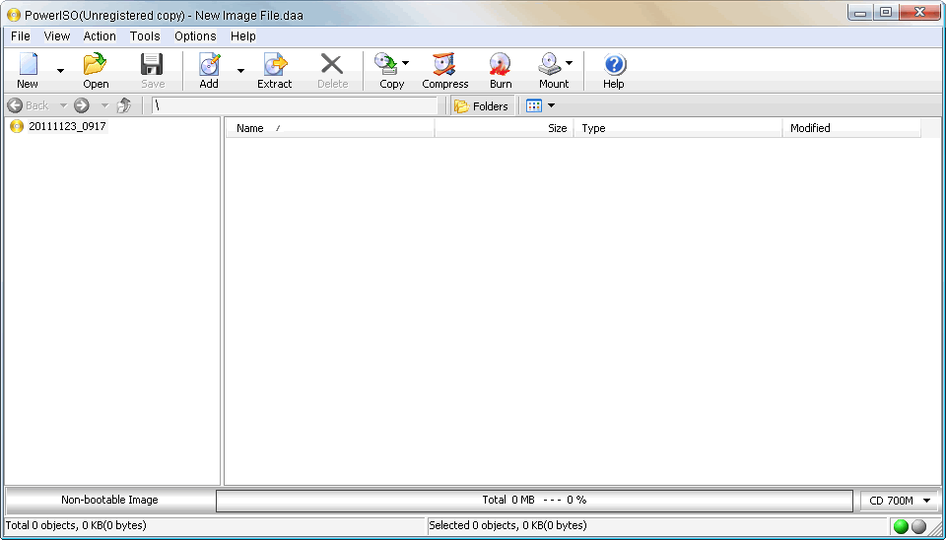Maximize the PowerISO window
Viewport: 946px width, 540px height.
[886, 12]
